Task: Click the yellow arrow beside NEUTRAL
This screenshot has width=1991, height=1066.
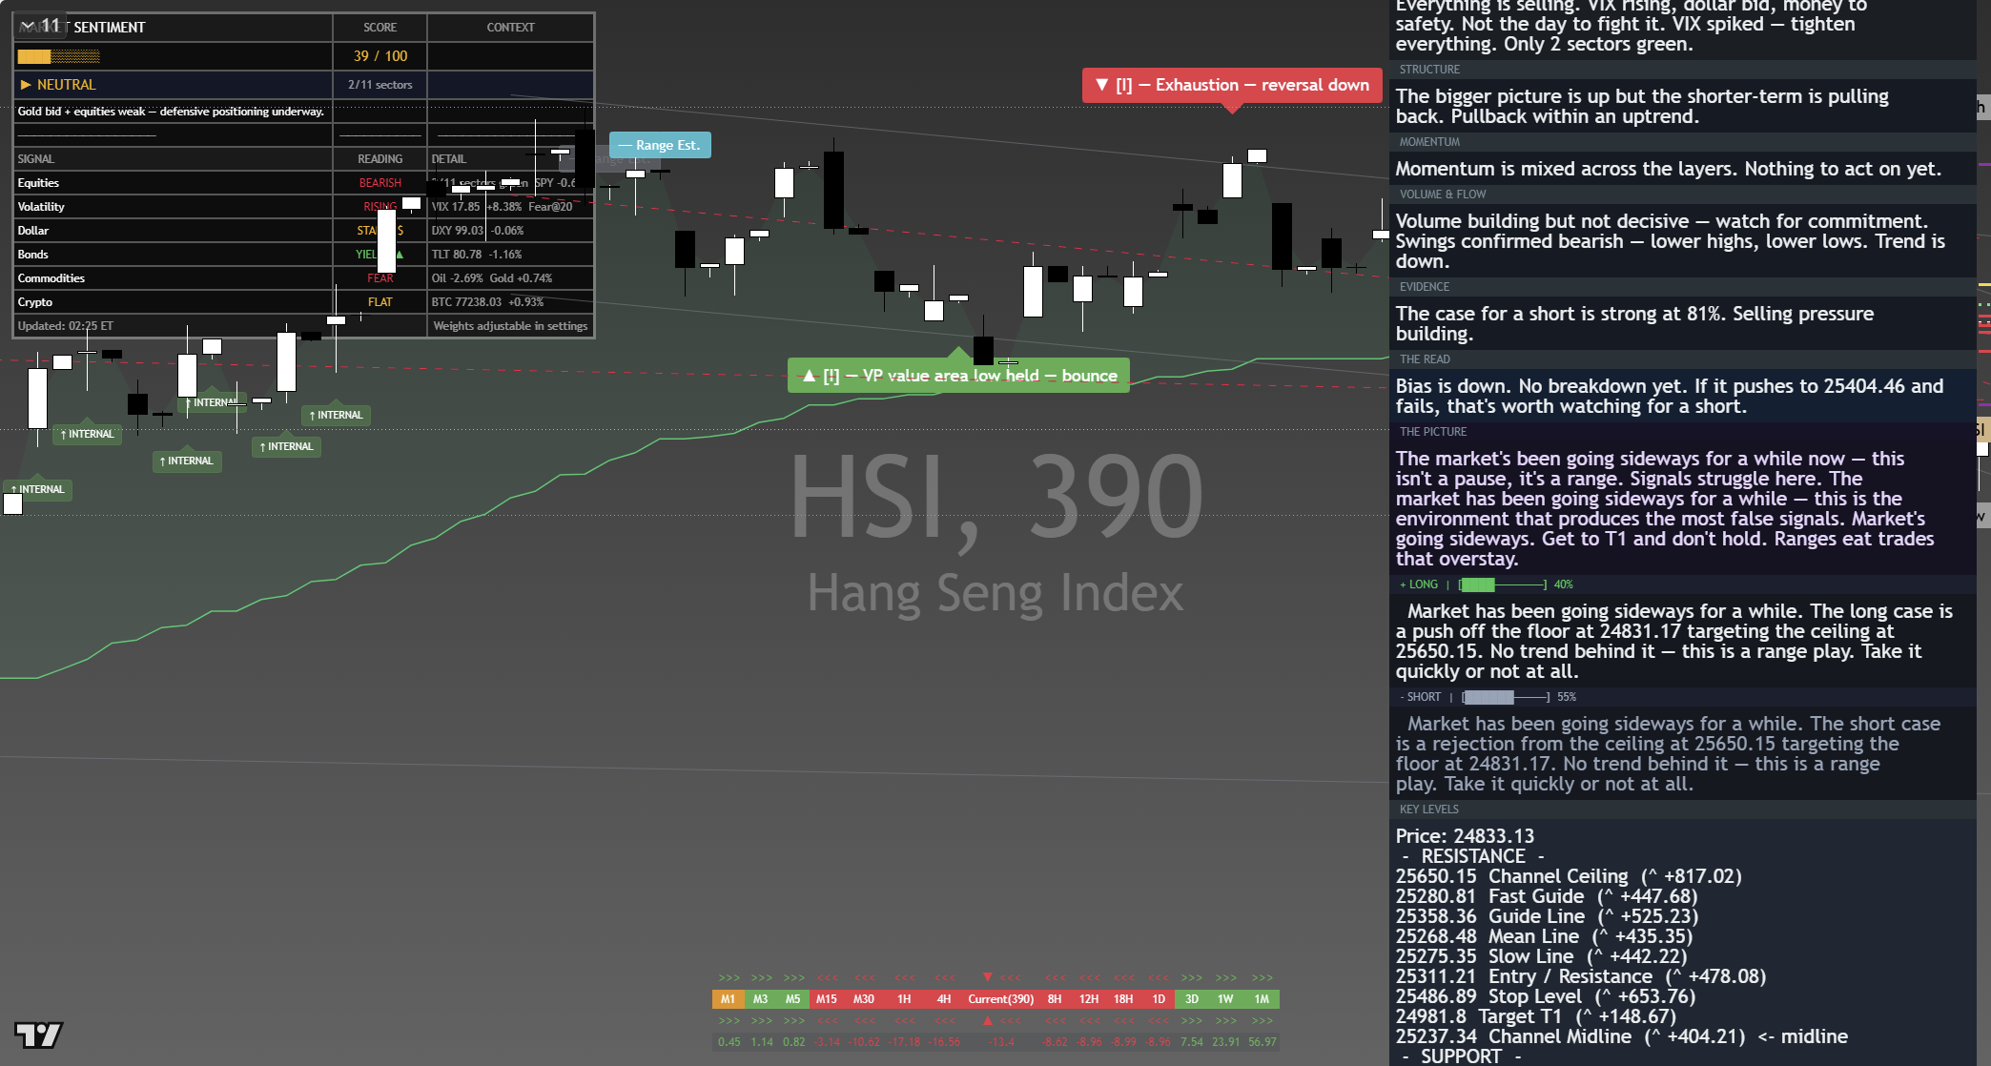Action: [x=26, y=85]
